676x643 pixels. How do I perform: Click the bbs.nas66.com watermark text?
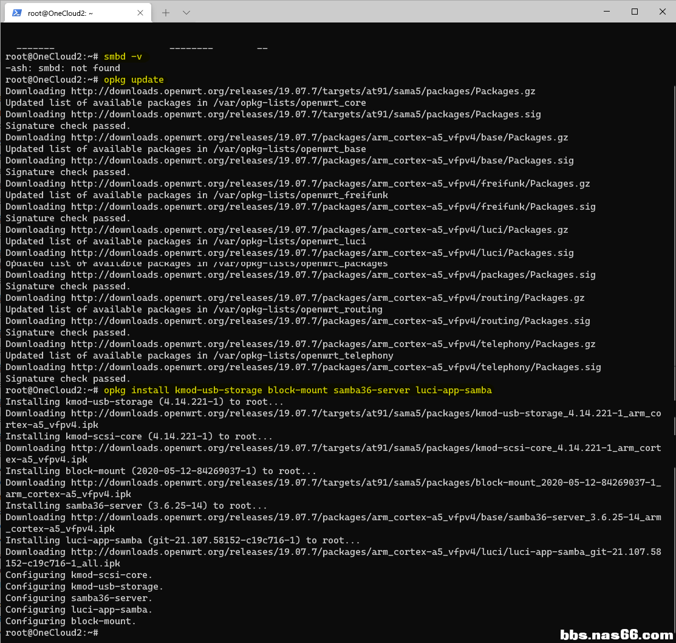click(x=616, y=634)
